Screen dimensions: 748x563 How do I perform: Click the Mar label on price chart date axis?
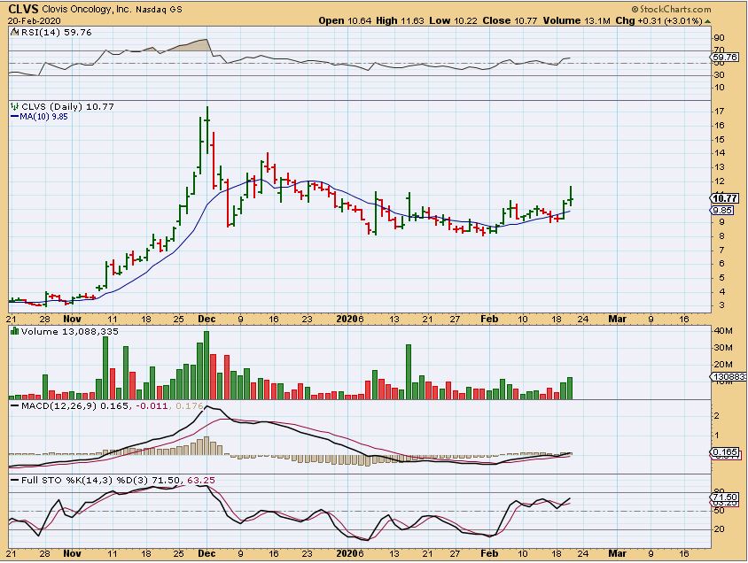617,319
